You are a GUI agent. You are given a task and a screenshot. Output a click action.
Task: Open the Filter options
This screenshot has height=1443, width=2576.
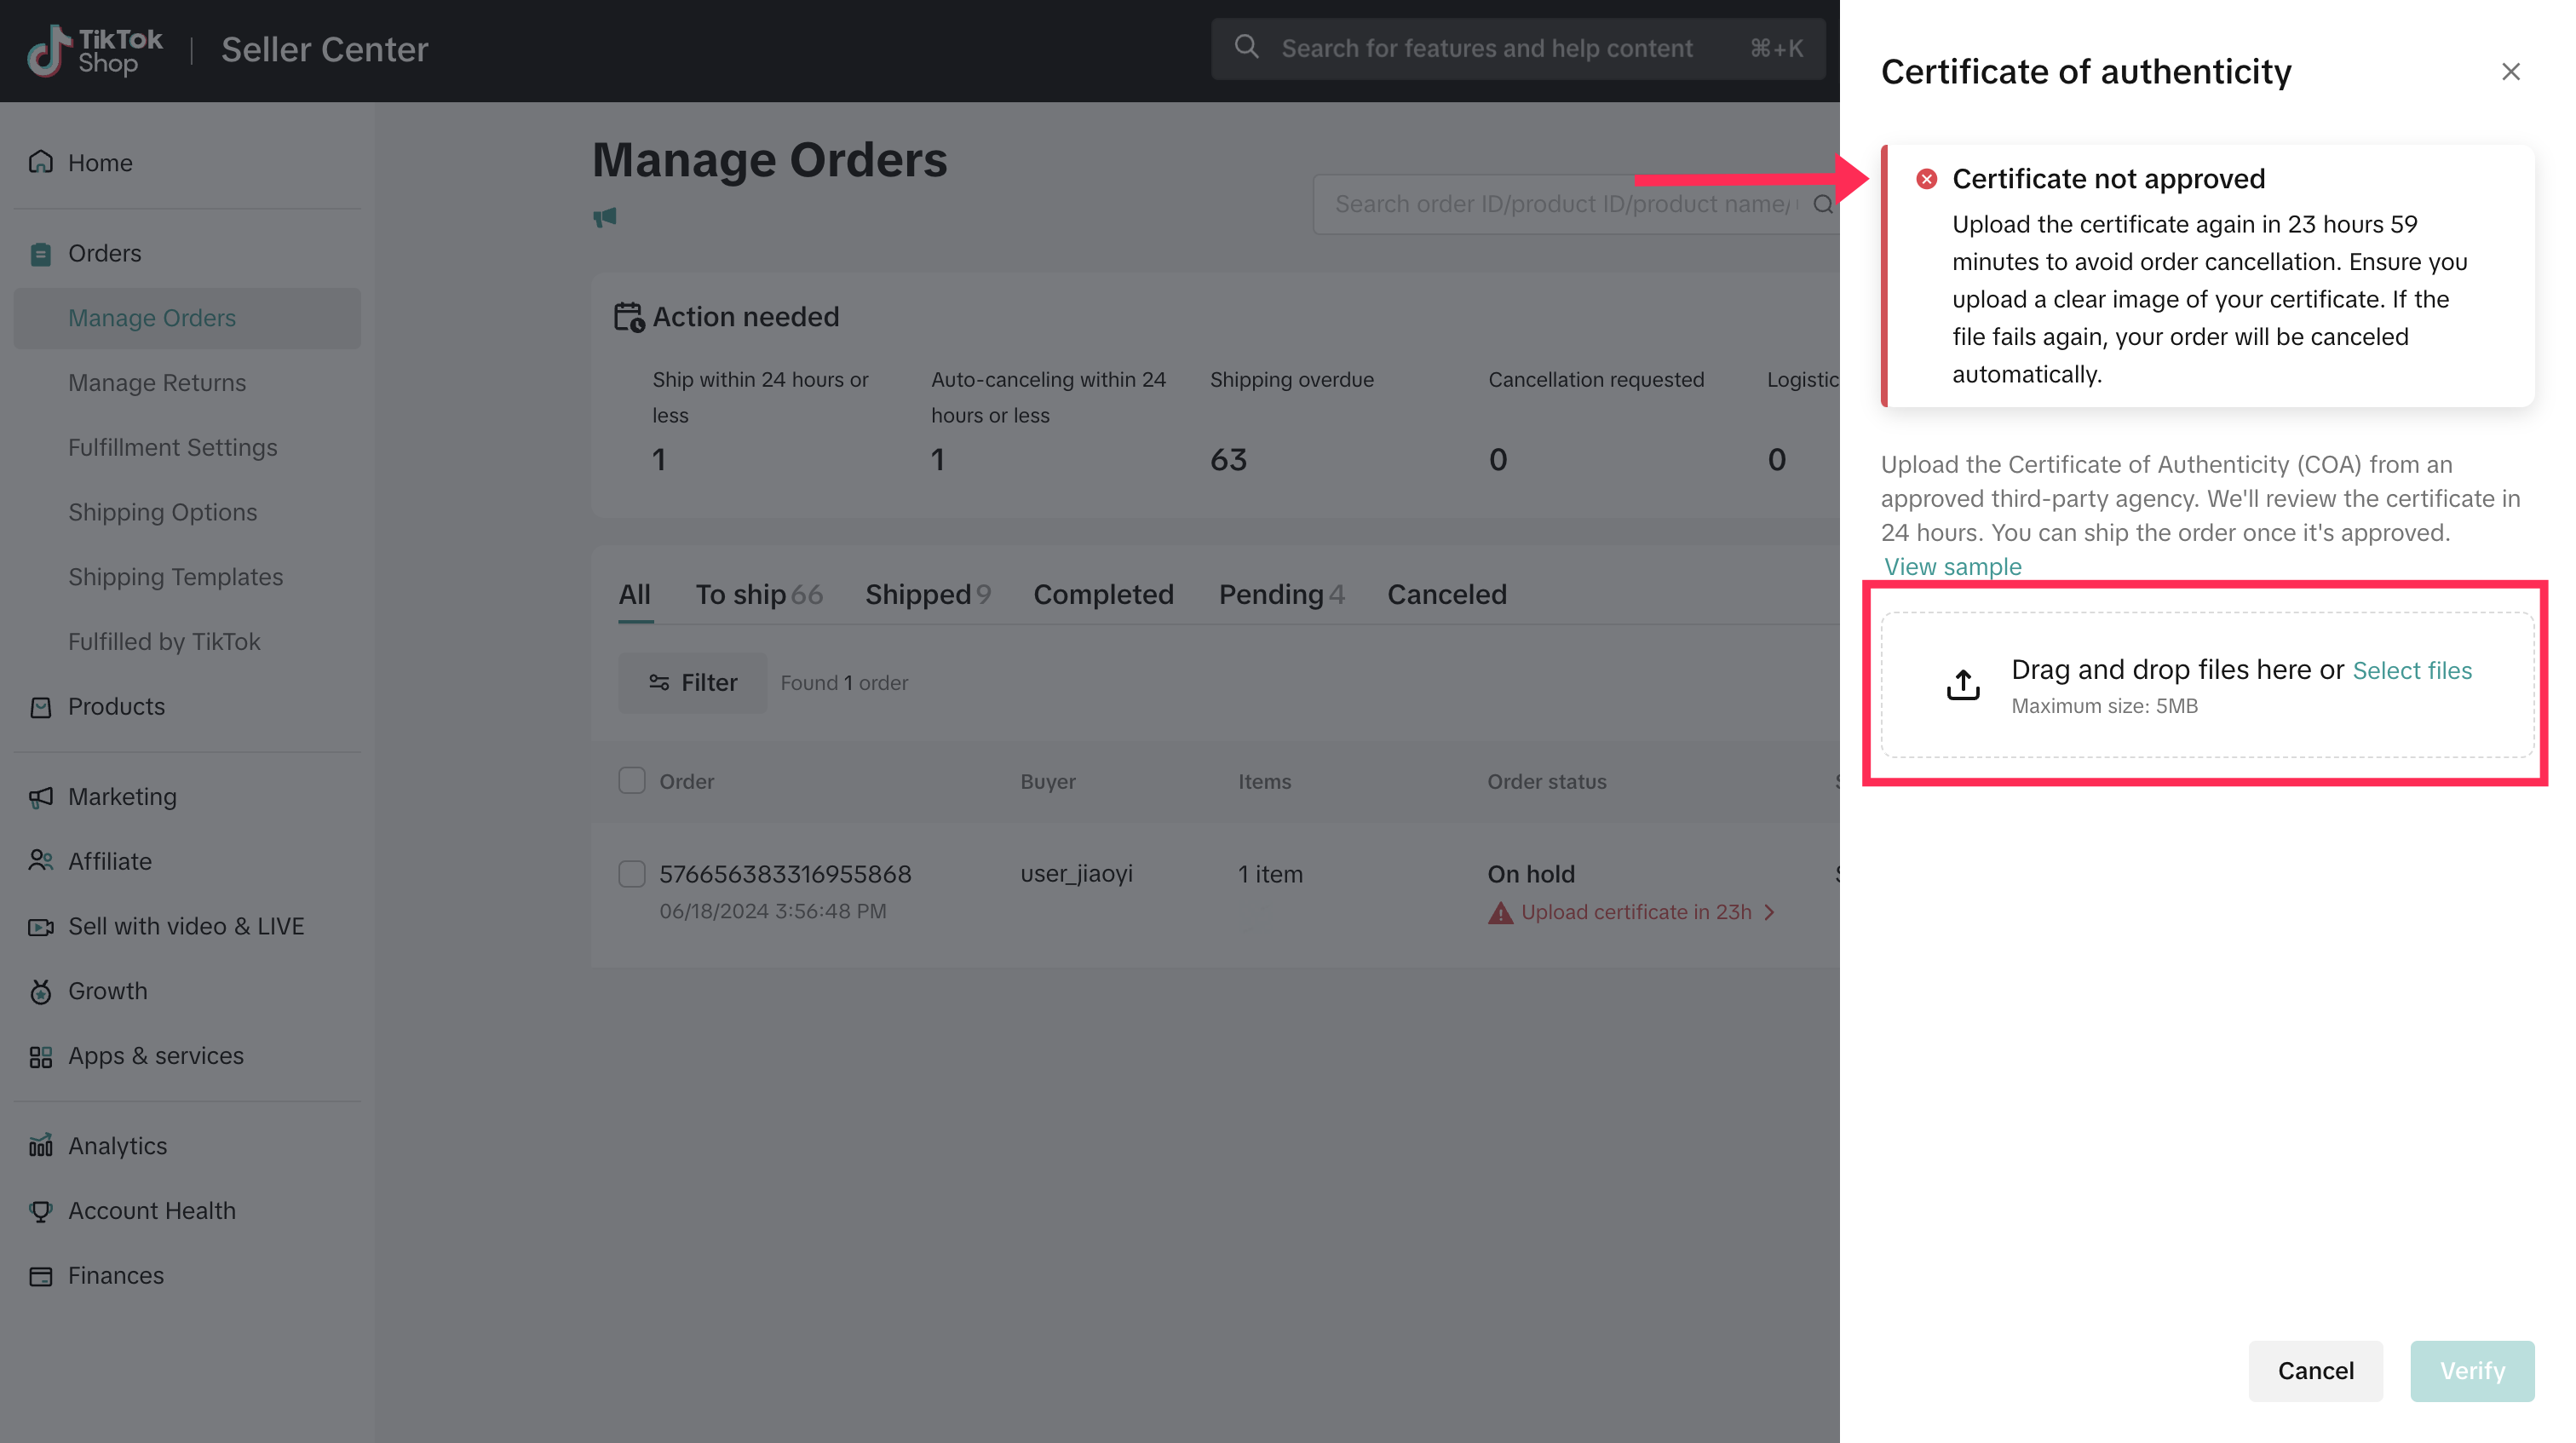click(692, 683)
